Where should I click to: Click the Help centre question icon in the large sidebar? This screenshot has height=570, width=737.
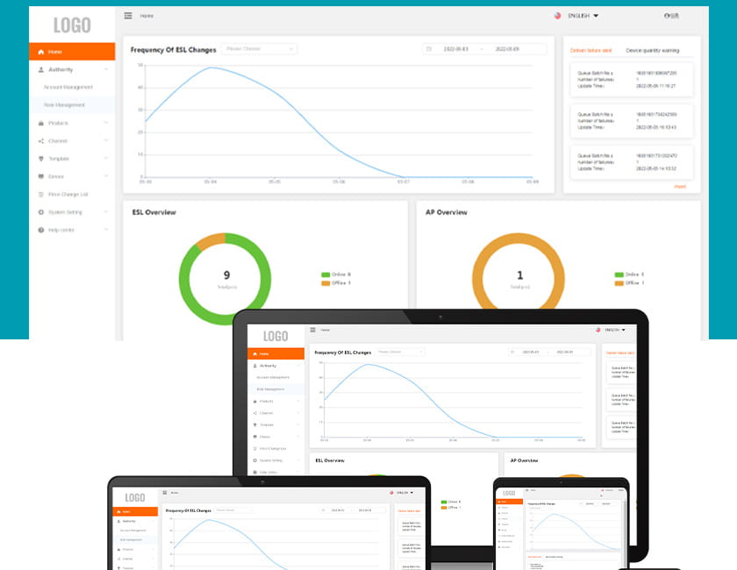pos(40,230)
